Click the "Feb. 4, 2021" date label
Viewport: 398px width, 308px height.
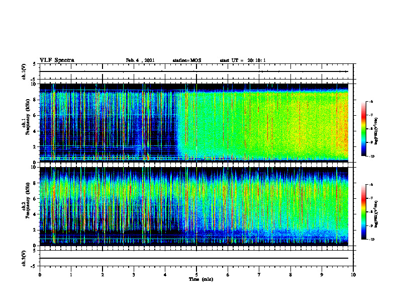coord(140,60)
